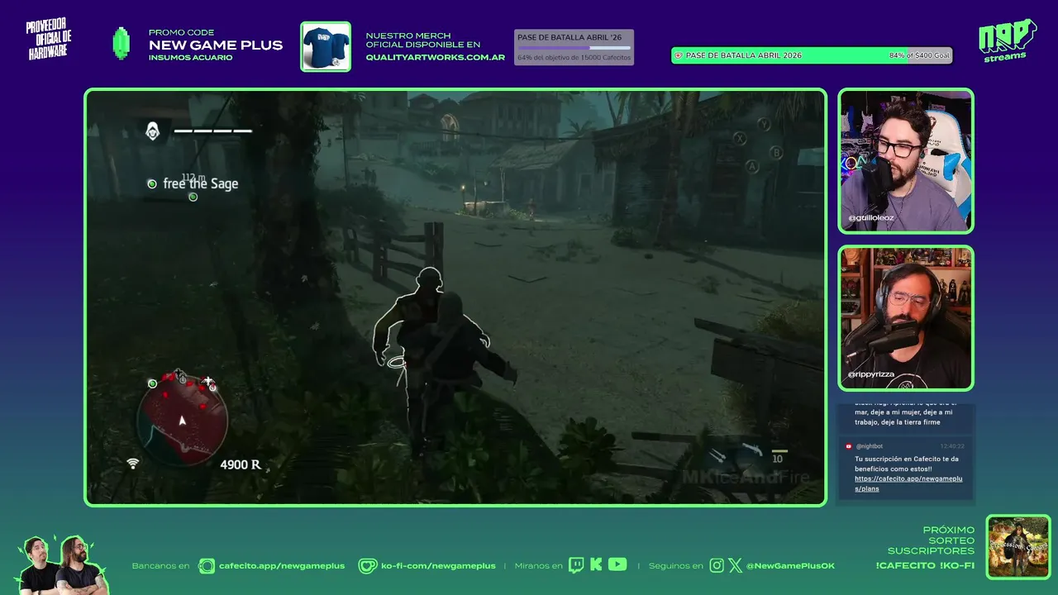
Task: Click 'Proveedor Oficial de Hardware' logo
Action: pyautogui.click(x=50, y=39)
